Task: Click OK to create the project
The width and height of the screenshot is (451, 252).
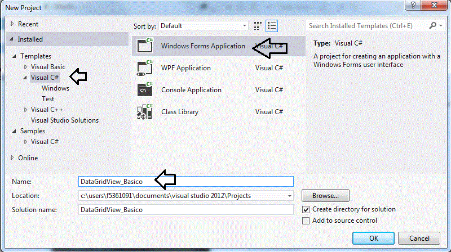Action: [x=373, y=238]
